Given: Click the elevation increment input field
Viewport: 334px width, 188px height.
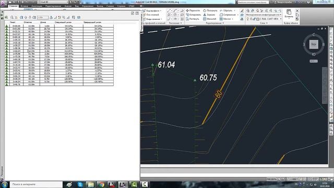Looking at the screenshot, I should (x=43, y=17).
